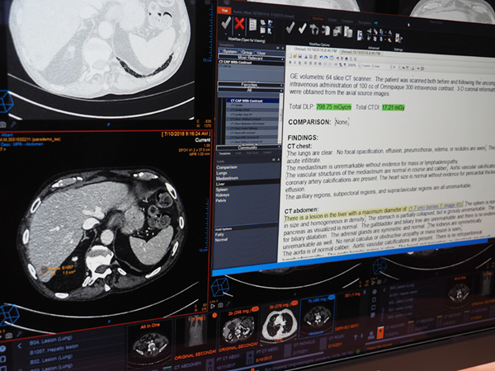
Task: Toggle the System template filter
Action: coord(228,50)
